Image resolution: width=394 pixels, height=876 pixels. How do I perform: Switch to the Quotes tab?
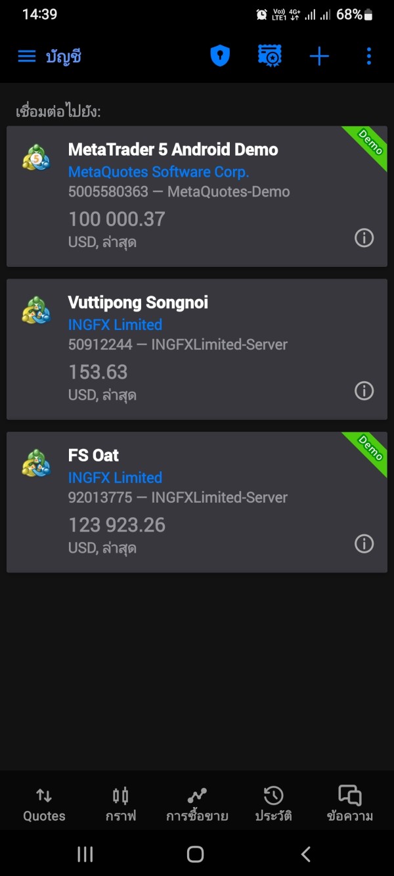point(44,804)
